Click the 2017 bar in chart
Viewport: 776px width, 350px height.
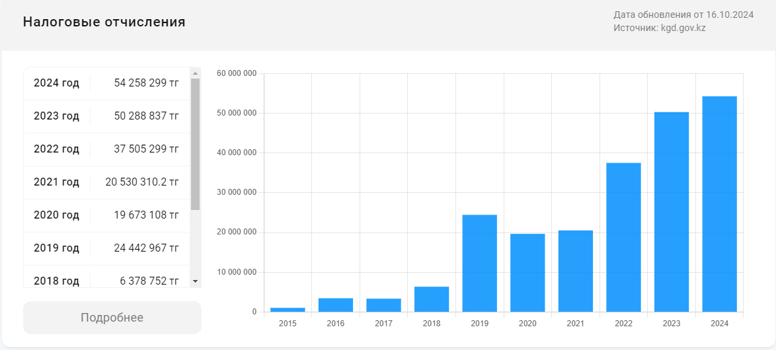pyautogui.click(x=383, y=306)
